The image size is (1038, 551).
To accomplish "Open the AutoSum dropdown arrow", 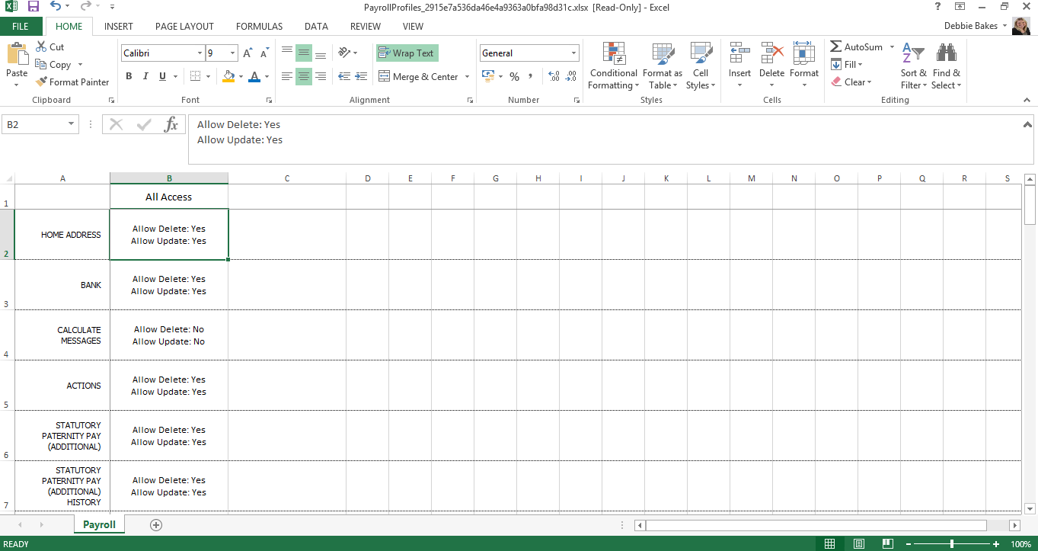I will click(892, 47).
